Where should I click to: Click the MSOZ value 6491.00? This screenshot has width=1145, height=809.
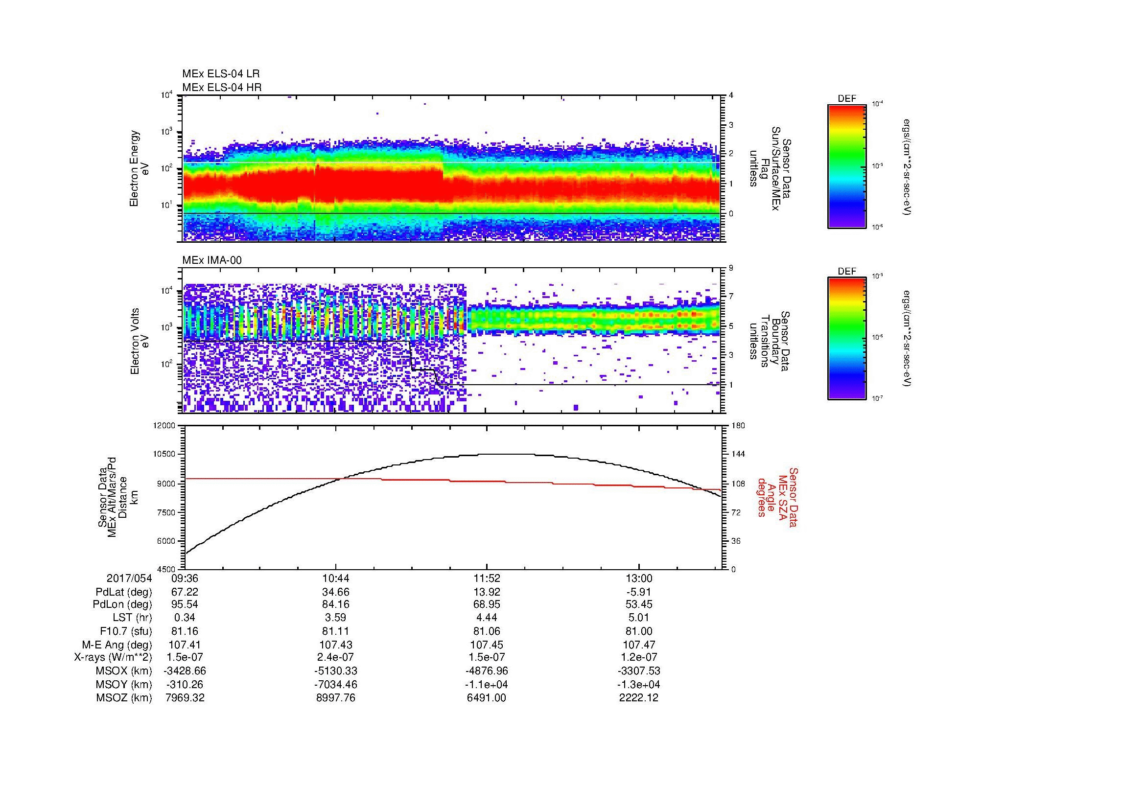[487, 698]
